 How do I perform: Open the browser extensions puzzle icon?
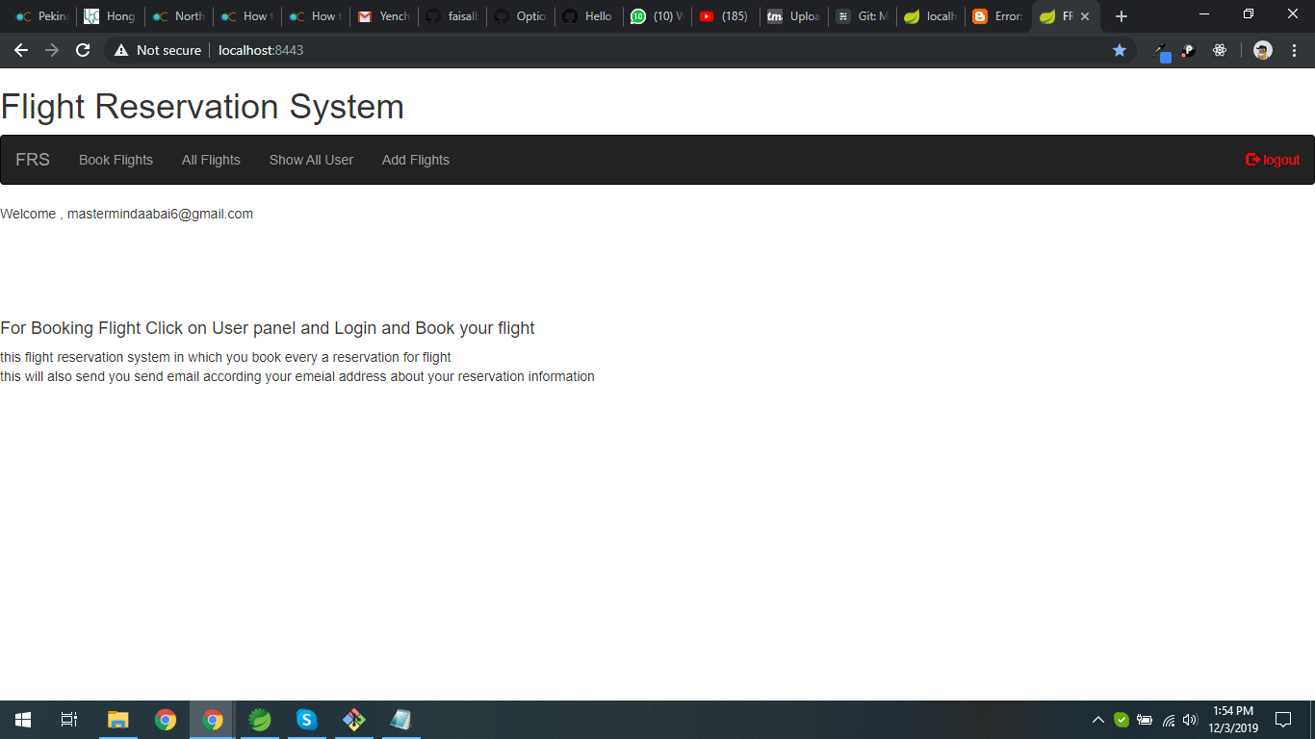1220,49
